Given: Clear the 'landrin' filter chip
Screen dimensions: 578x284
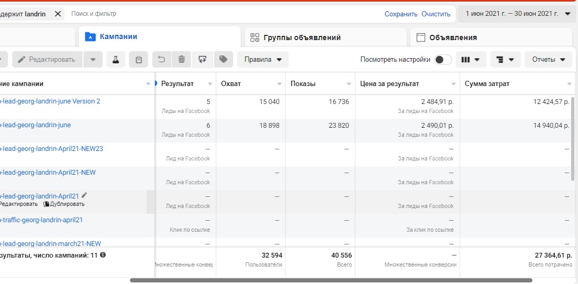Looking at the screenshot, I should [x=58, y=14].
